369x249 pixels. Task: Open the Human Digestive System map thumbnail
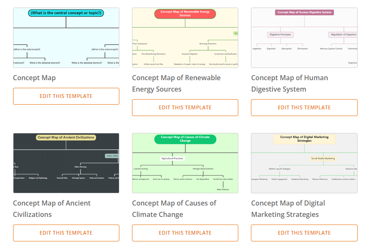pyautogui.click(x=304, y=38)
